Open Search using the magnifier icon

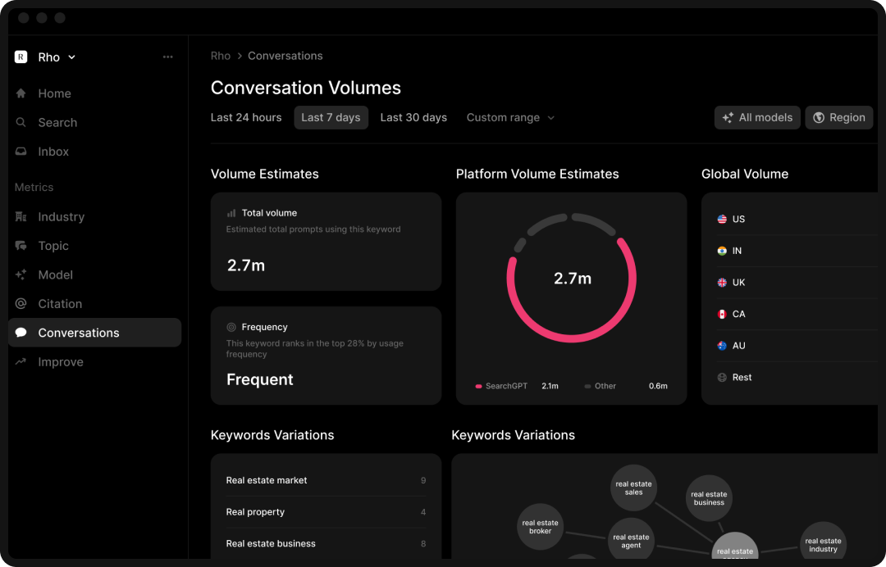tap(21, 122)
